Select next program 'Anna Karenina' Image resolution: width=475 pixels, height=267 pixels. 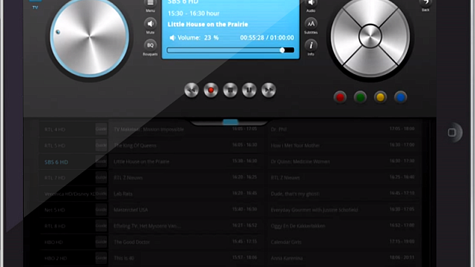click(x=286, y=258)
